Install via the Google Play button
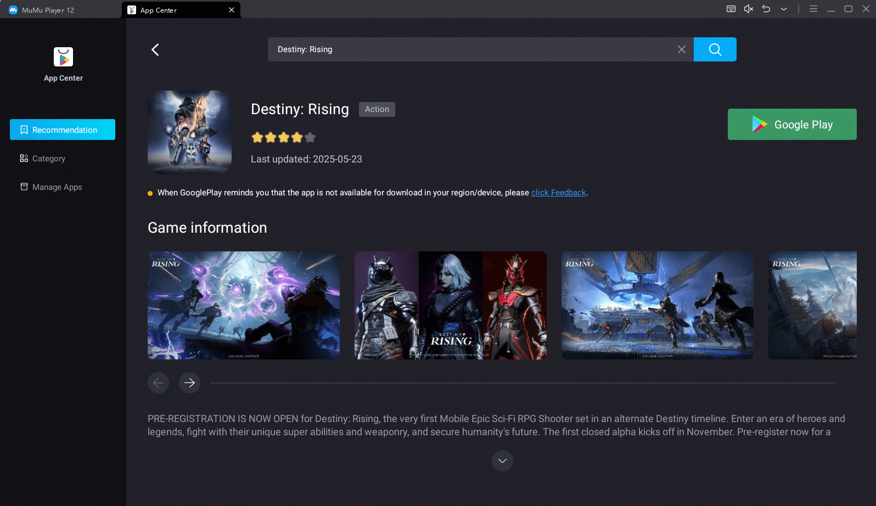This screenshot has width=876, height=506. tap(792, 124)
